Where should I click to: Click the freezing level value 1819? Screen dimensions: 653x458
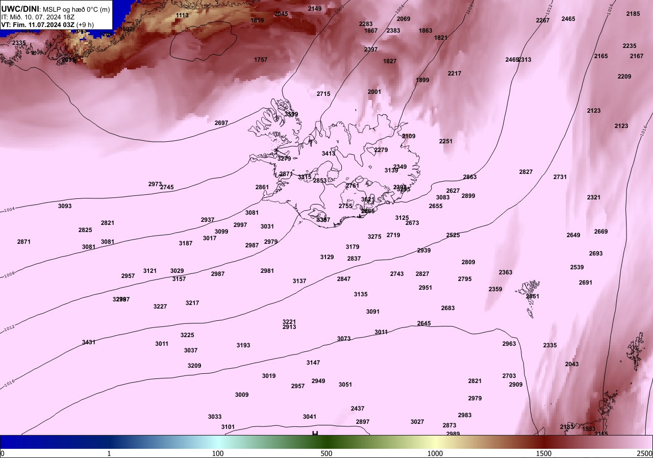(257, 20)
